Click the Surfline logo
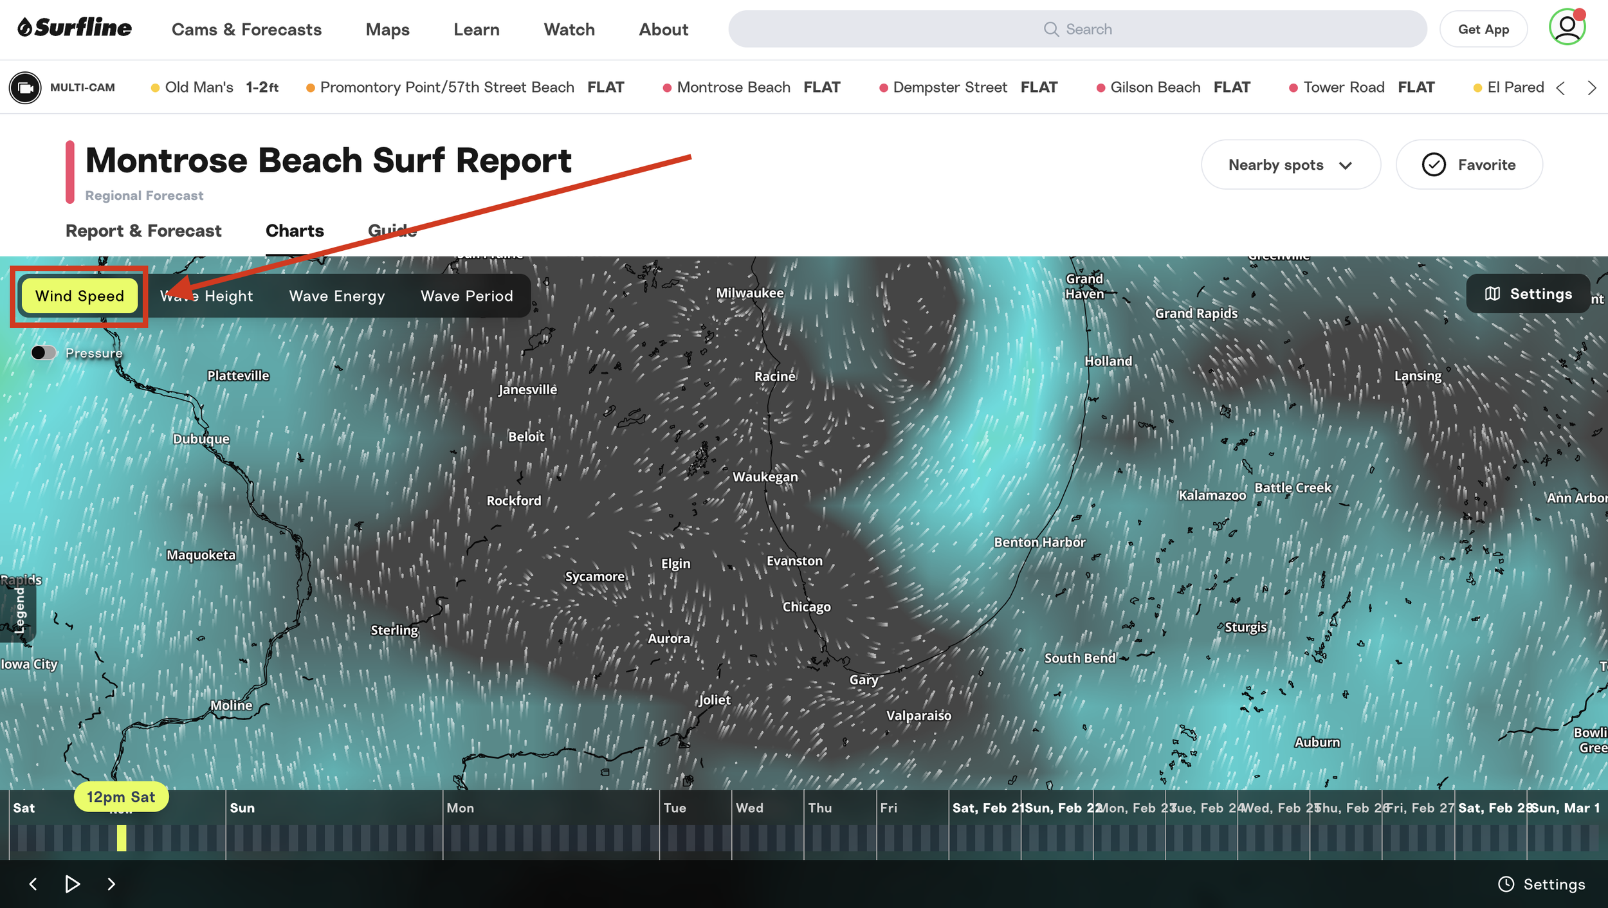 [x=75, y=28]
